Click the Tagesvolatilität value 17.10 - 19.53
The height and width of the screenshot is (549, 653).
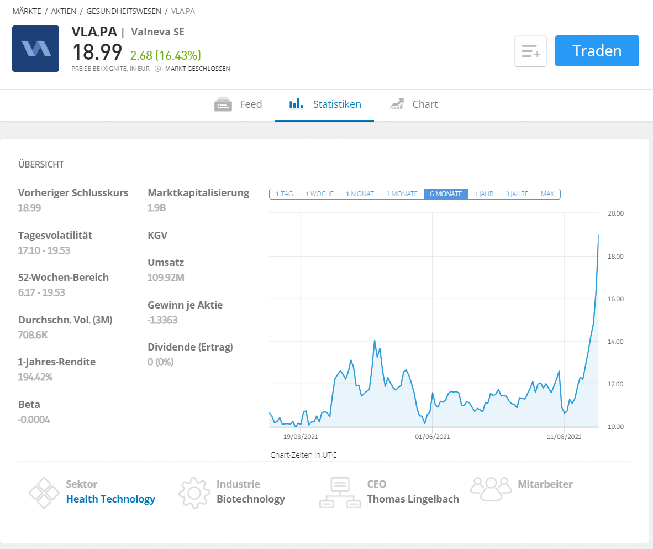coord(44,250)
